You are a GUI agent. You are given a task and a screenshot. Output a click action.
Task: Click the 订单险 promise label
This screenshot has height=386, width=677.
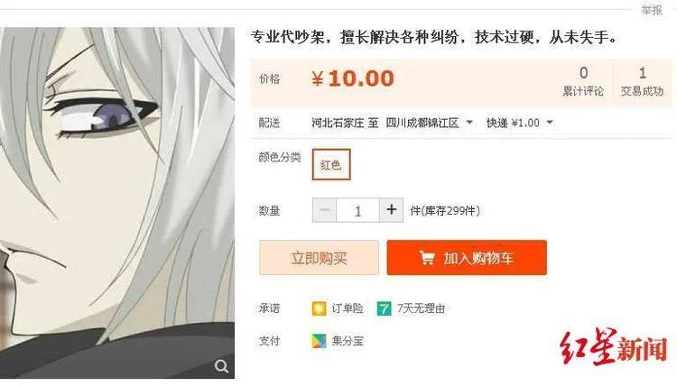tap(348, 308)
